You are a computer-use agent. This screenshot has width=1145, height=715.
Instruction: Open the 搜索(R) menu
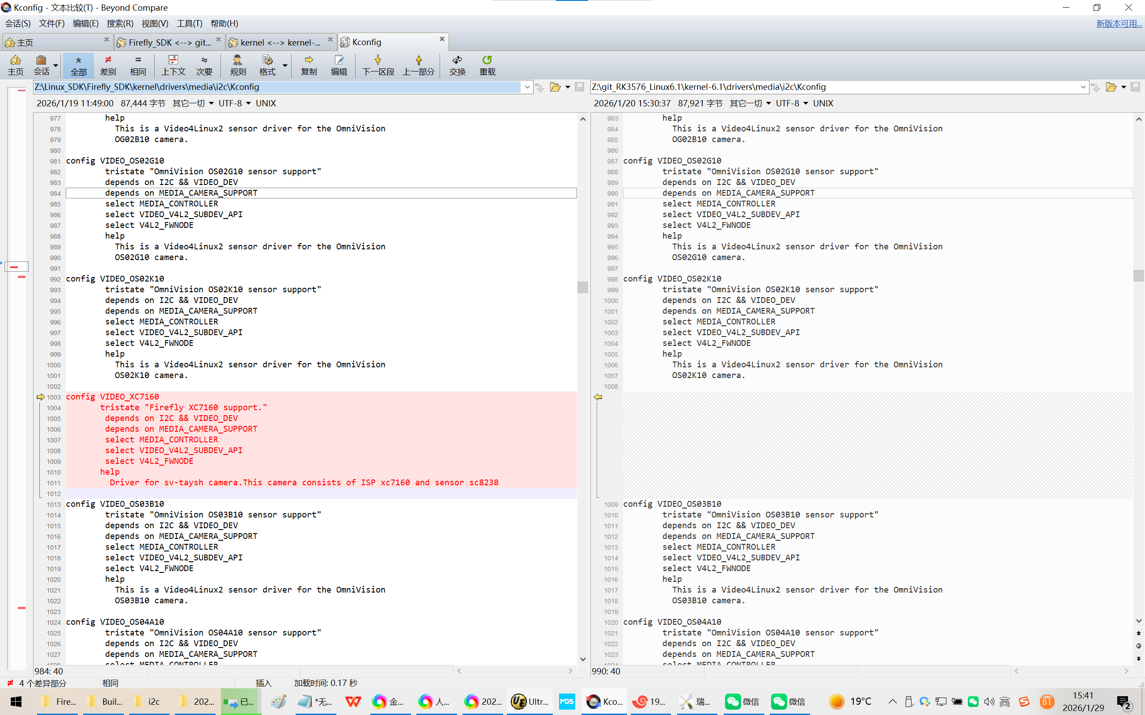click(x=120, y=24)
